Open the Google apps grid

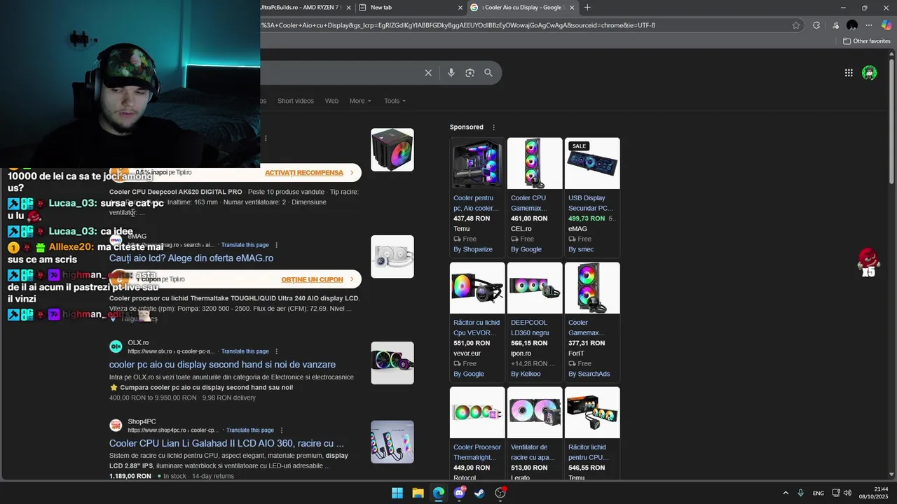[849, 73]
